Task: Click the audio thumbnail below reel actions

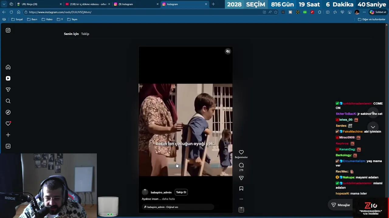Action: (241, 210)
